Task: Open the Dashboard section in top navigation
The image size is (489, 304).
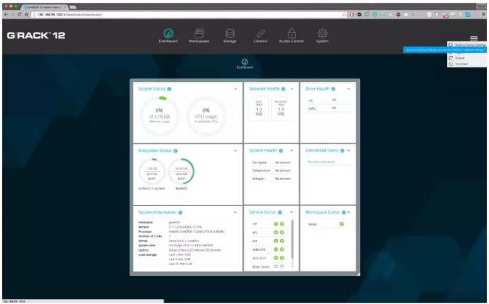Action: (168, 36)
